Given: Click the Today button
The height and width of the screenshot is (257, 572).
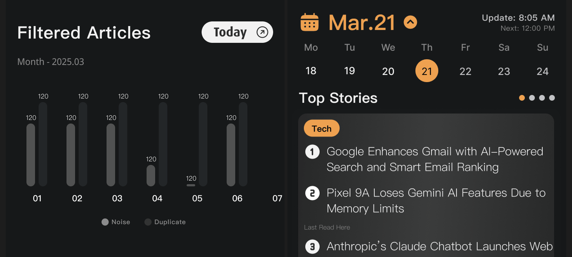Looking at the screenshot, I should coord(237,32).
